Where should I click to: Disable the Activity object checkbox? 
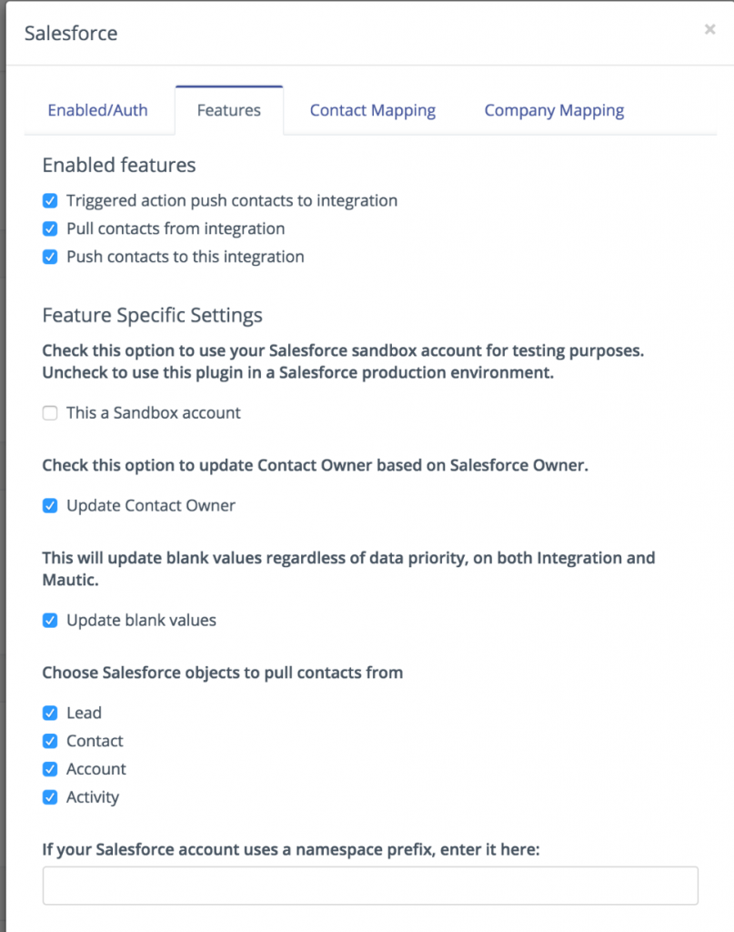click(x=50, y=798)
